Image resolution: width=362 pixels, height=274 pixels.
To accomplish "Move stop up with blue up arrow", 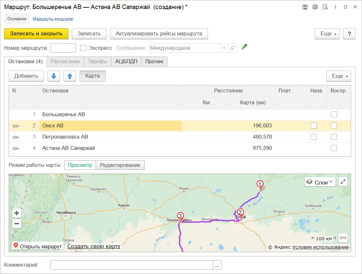I will pyautogui.click(x=70, y=76).
